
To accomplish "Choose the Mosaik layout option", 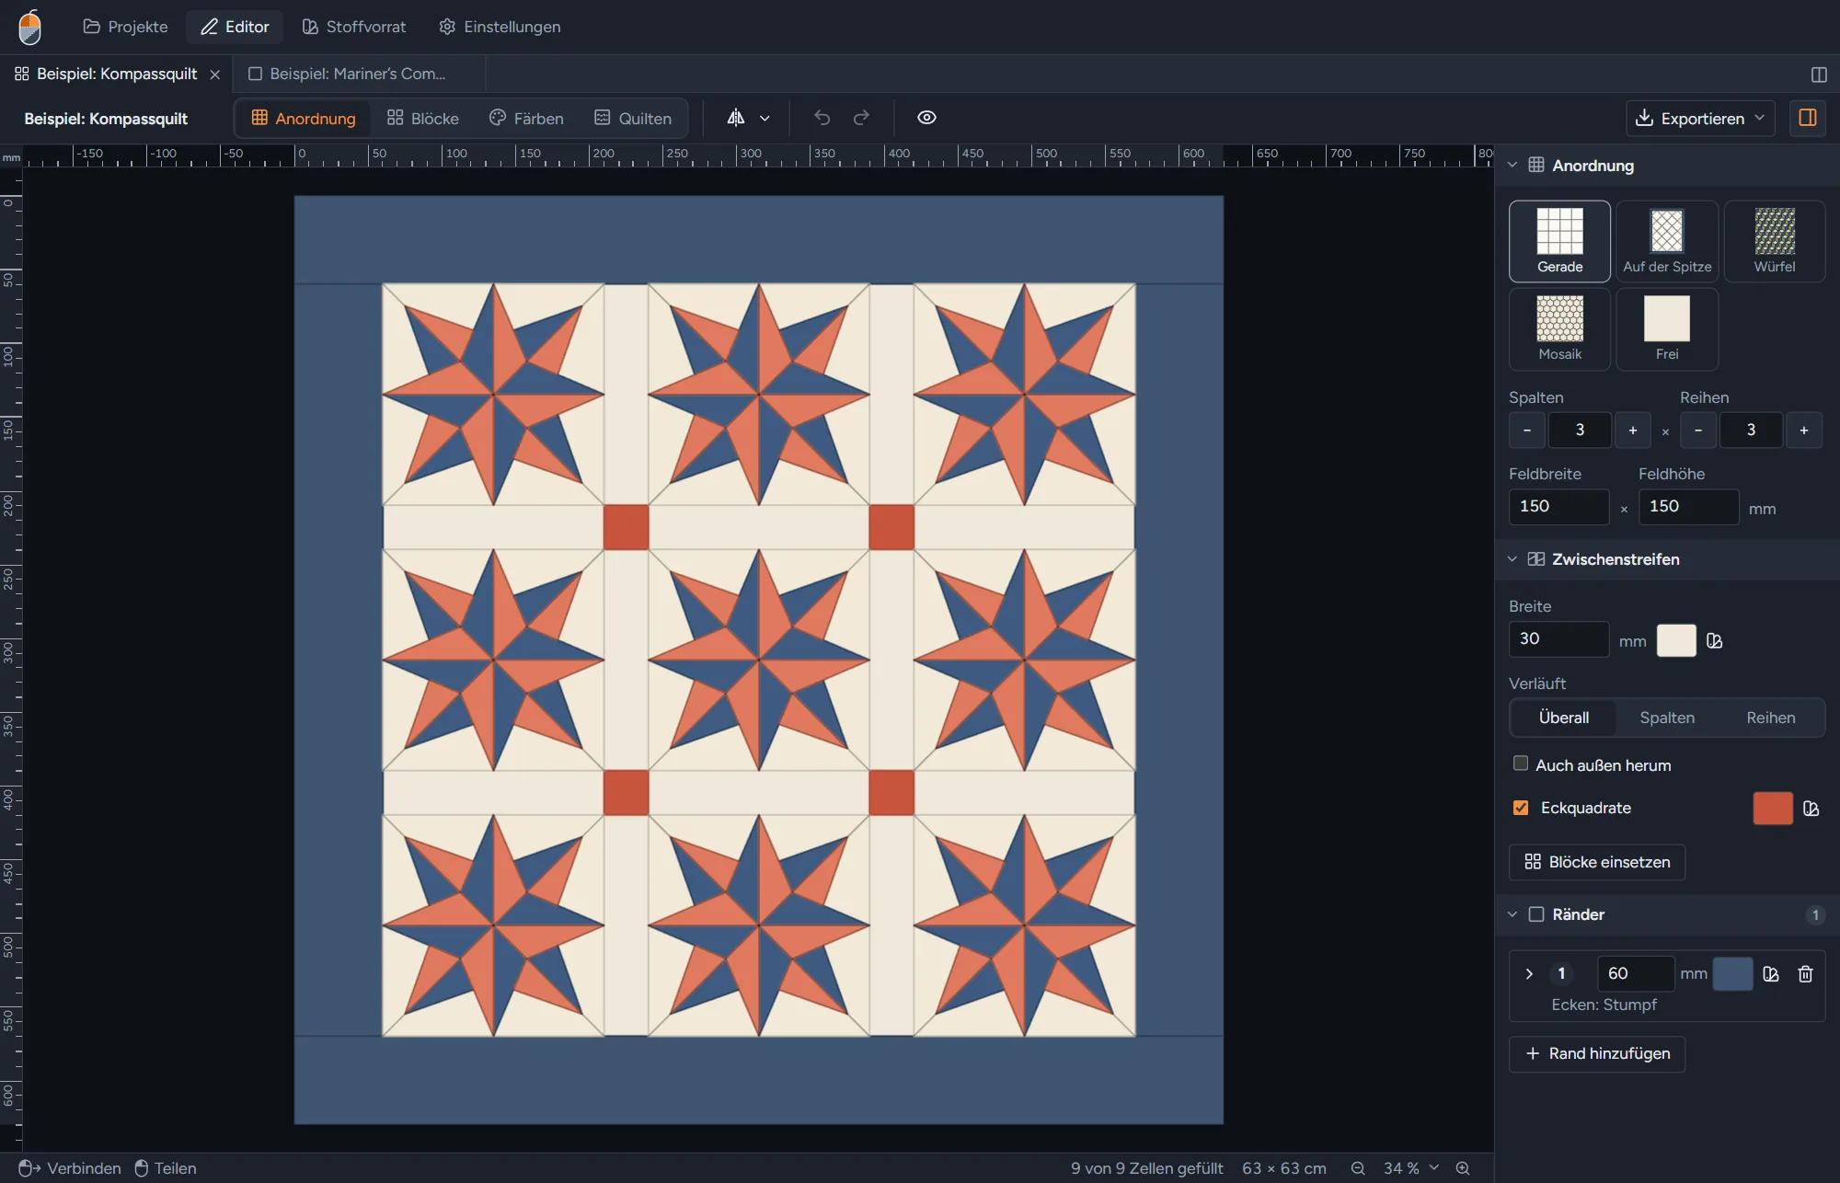I will click(1559, 329).
